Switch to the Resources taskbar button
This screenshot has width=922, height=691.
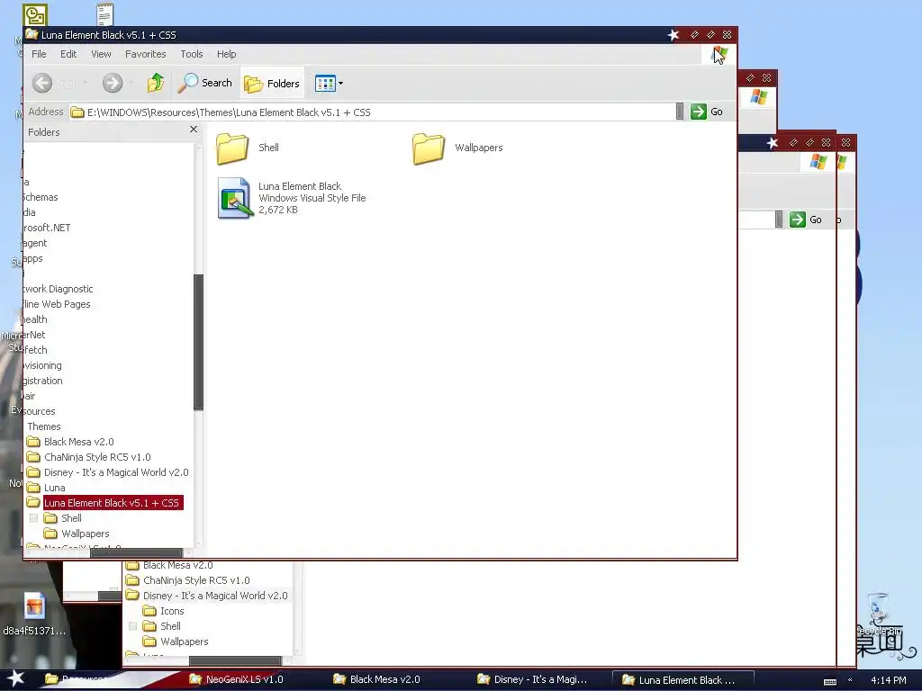tap(76, 679)
